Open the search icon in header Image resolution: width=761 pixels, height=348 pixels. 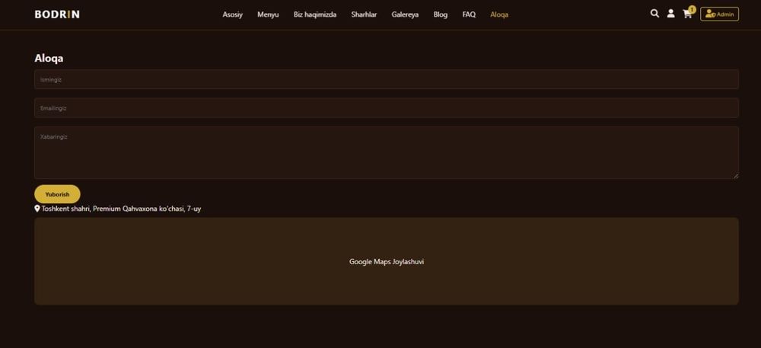[654, 14]
